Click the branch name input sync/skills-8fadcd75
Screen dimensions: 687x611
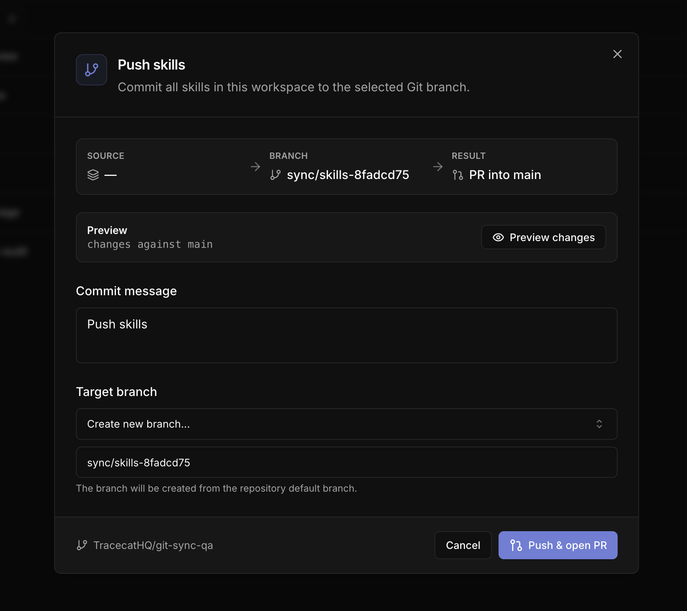pyautogui.click(x=347, y=462)
